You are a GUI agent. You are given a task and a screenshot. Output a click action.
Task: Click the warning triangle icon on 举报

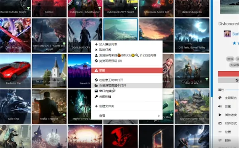[x=96, y=70]
